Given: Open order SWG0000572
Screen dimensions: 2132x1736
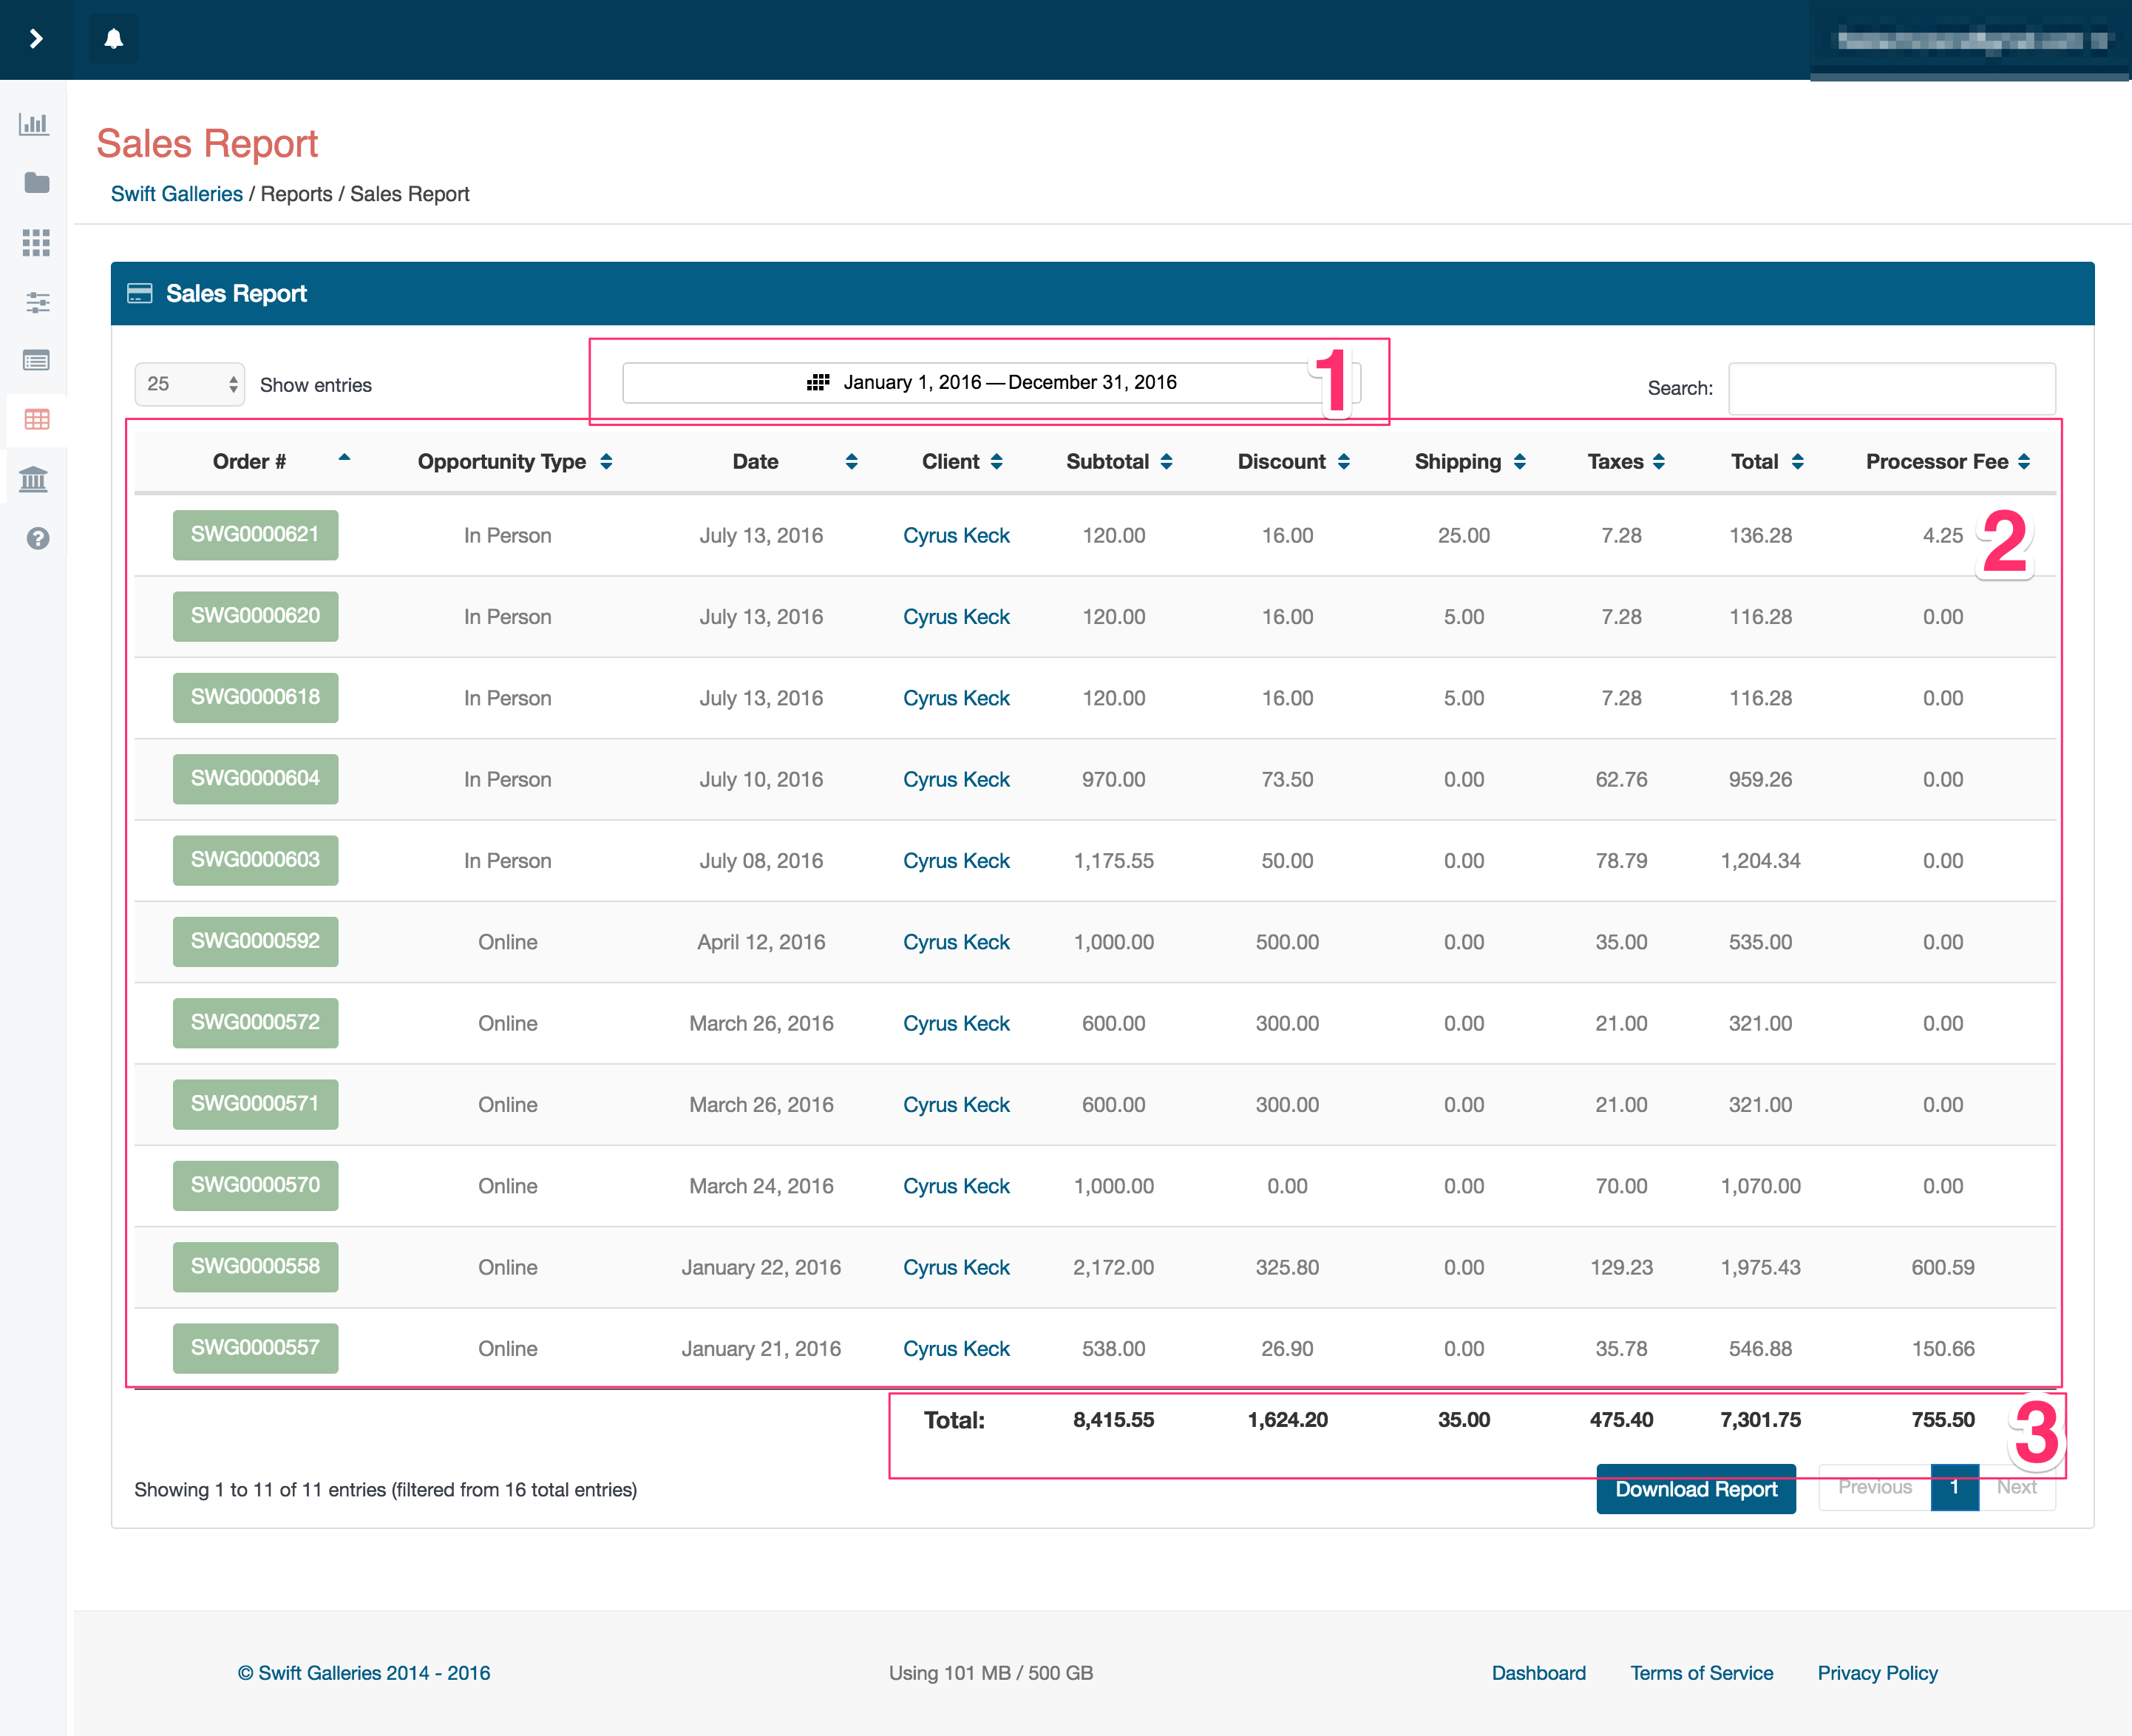Looking at the screenshot, I should [256, 1023].
